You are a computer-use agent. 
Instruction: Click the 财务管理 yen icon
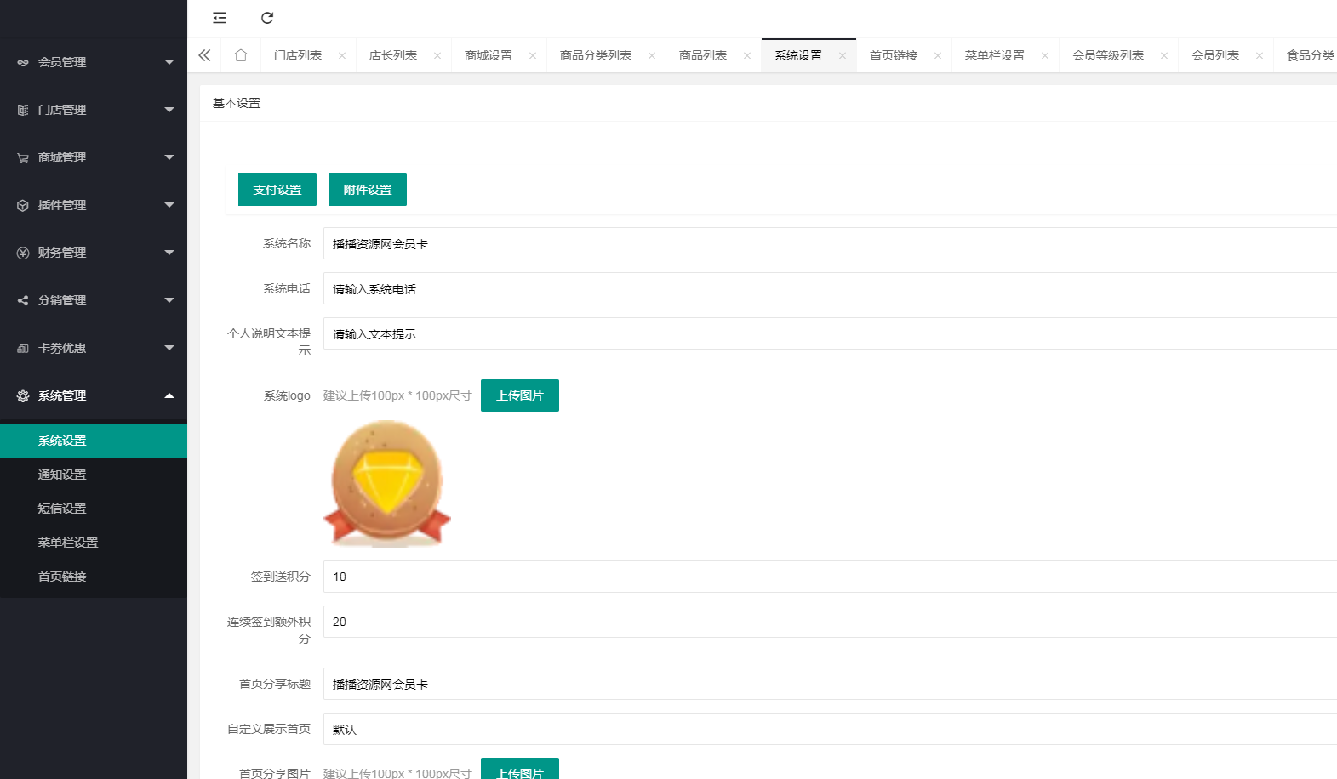pos(23,253)
